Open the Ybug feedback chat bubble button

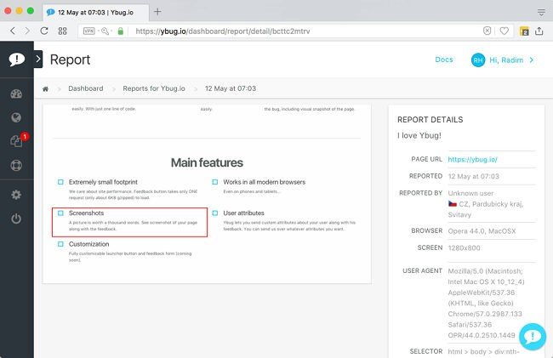click(x=533, y=337)
